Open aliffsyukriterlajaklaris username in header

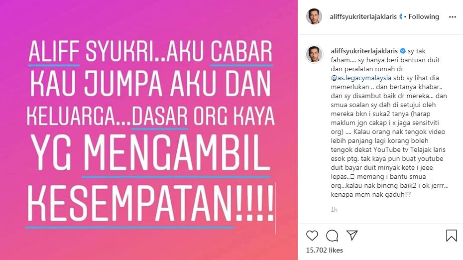pyautogui.click(x=363, y=17)
